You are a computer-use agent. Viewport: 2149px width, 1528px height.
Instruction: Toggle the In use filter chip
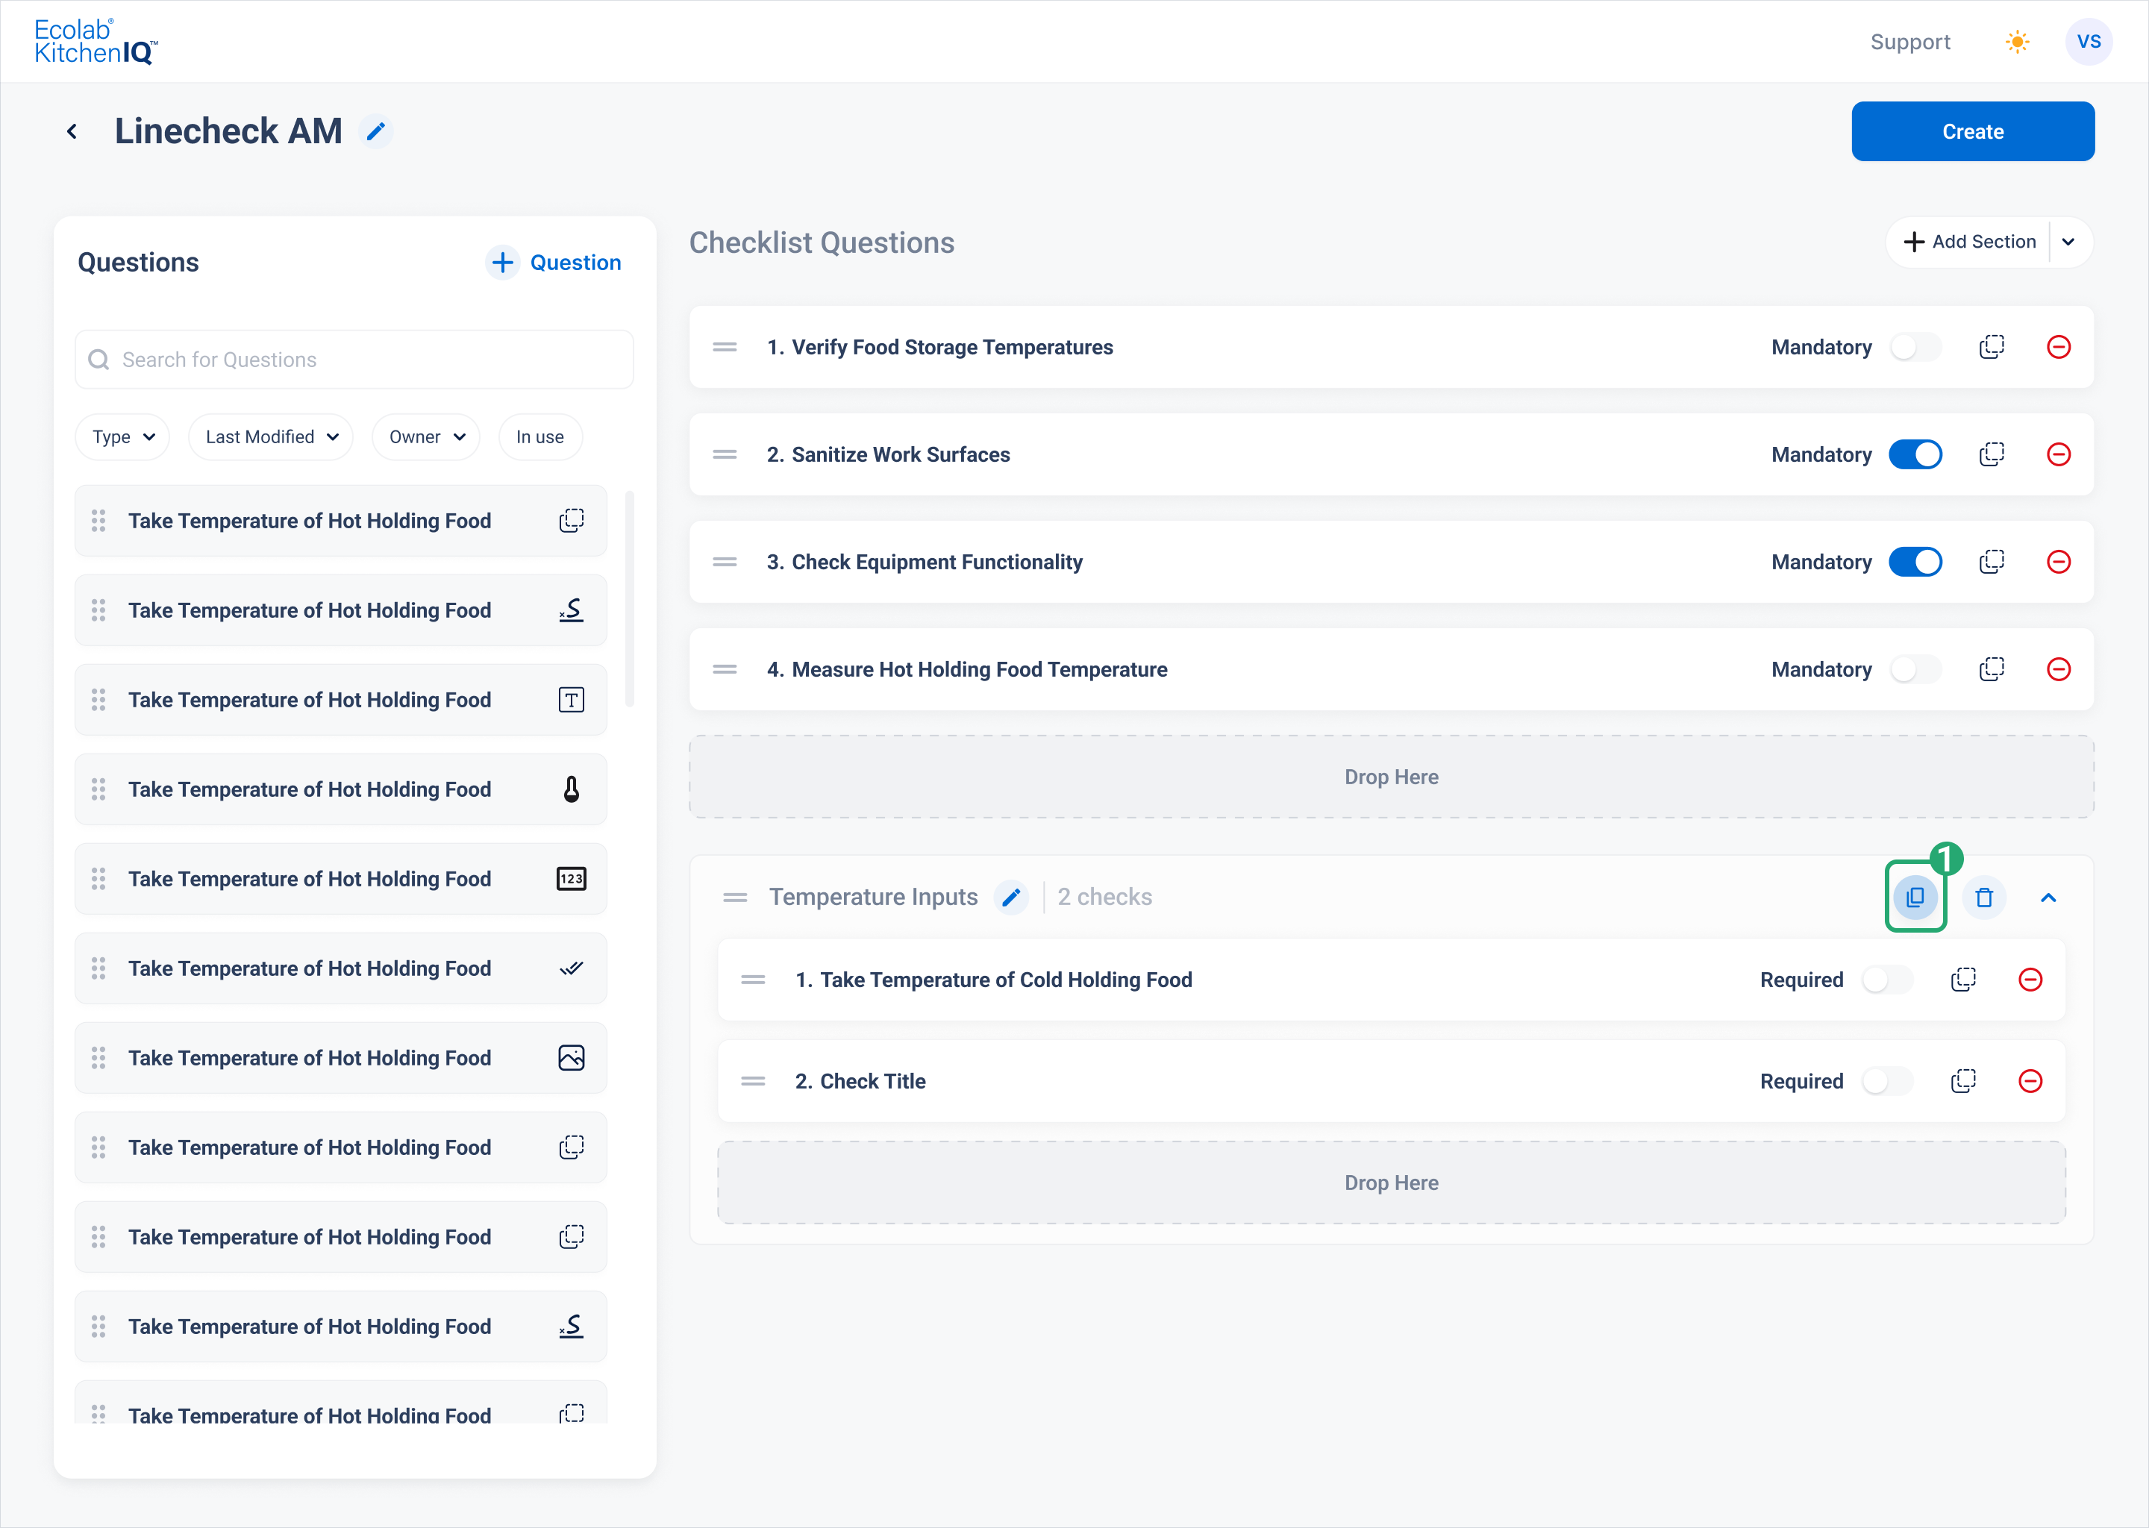(540, 436)
